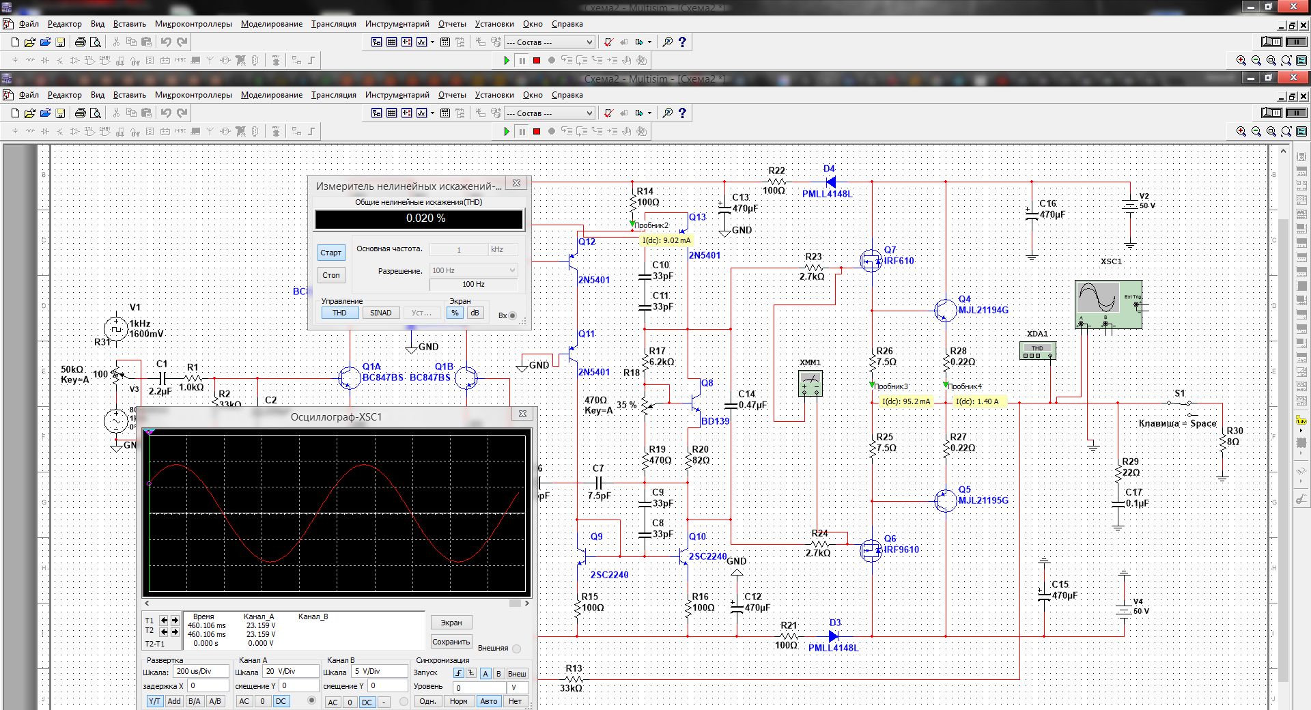Open Инструментарий menu in lower menu bar
Image resolution: width=1311 pixels, height=710 pixels.
[397, 95]
